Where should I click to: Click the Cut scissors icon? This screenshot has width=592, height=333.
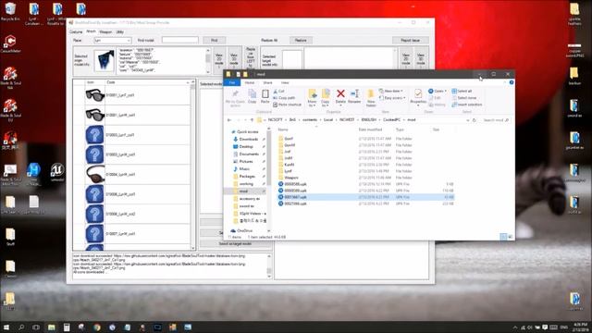click(x=276, y=92)
